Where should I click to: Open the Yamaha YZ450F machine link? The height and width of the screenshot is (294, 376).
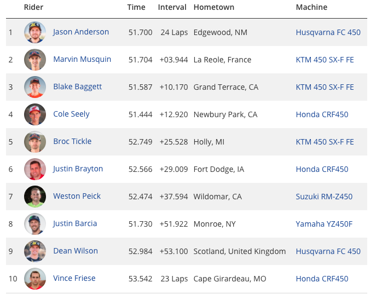click(x=324, y=224)
